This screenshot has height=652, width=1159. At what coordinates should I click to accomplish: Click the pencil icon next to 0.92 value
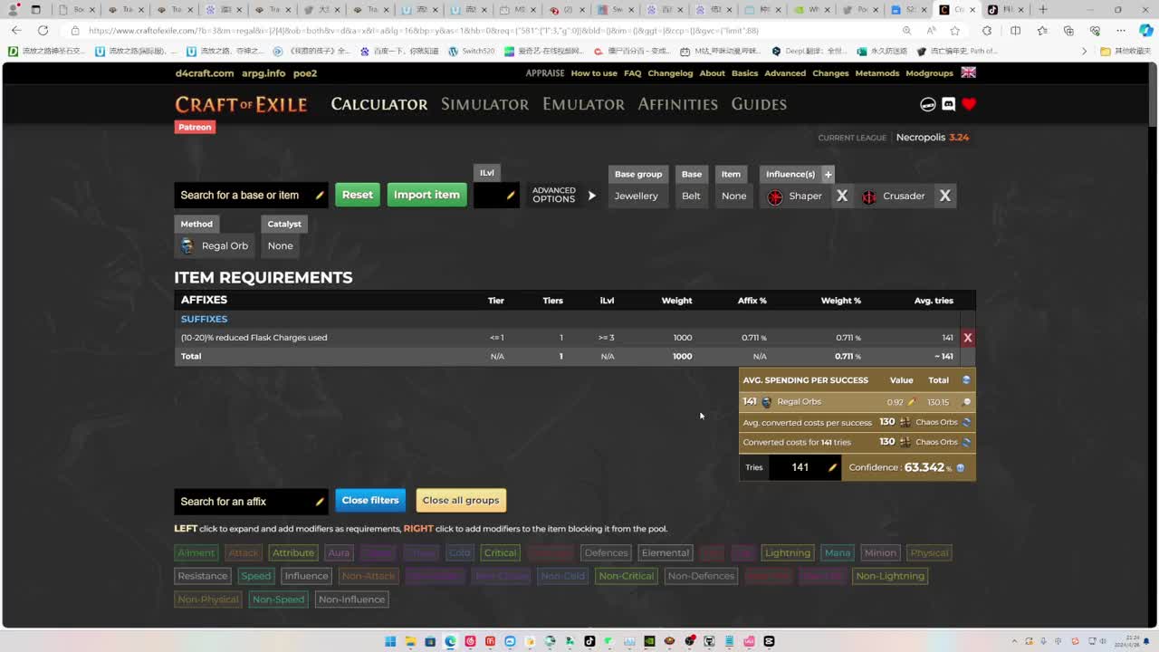(x=912, y=402)
